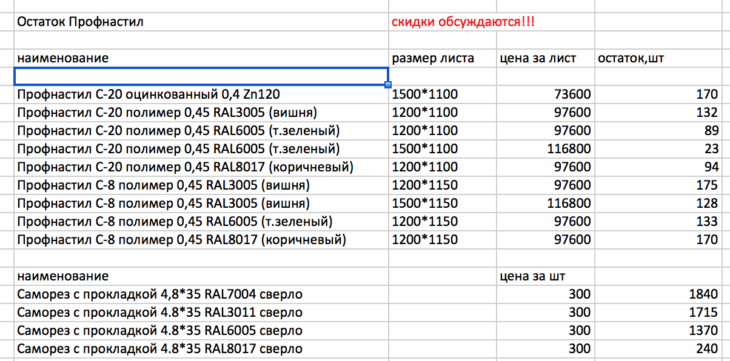Select the С-20 RAL3005 (вишня) name cell
The image size is (730, 361).
coord(167,113)
